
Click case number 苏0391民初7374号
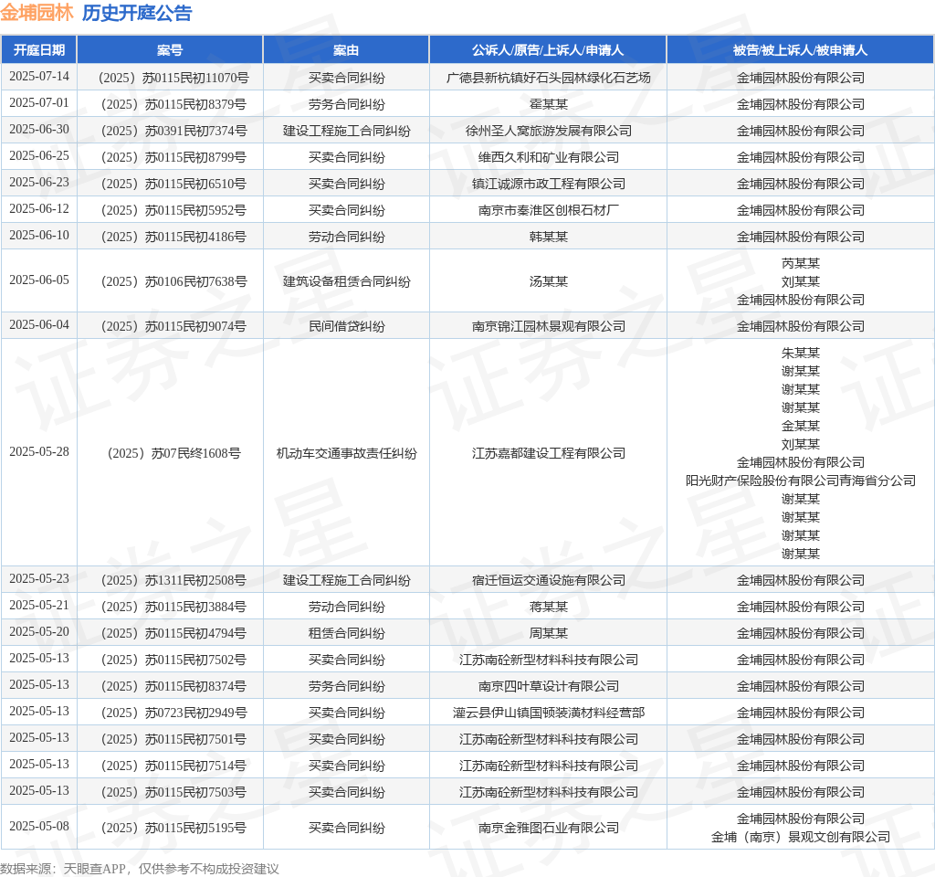point(173,131)
